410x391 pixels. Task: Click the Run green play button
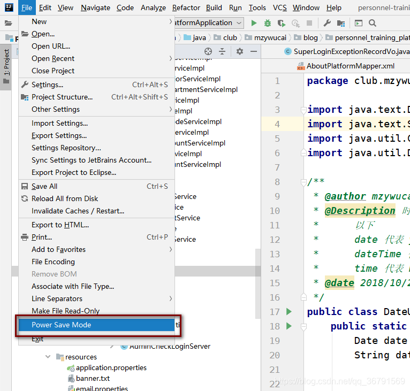254,23
